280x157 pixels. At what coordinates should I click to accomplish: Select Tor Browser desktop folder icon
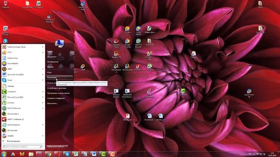[149, 42]
